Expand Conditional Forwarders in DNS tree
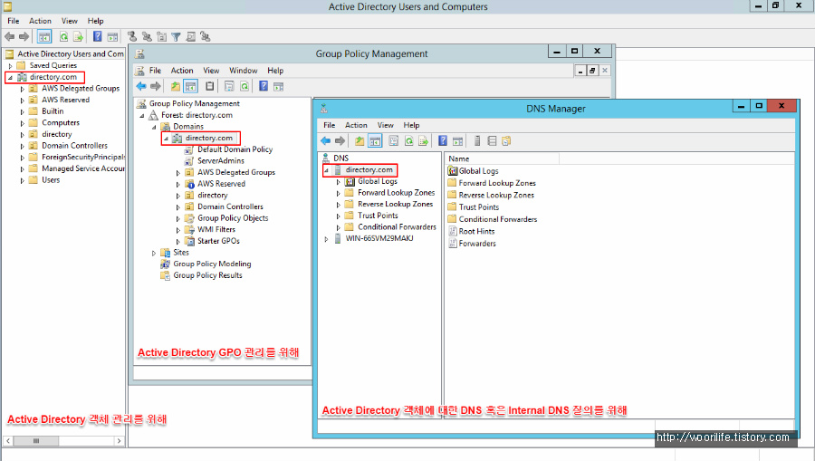 point(339,227)
